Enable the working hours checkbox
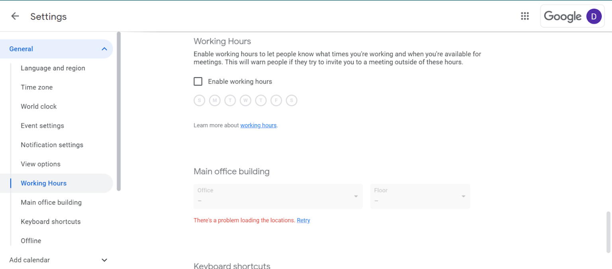 click(198, 81)
